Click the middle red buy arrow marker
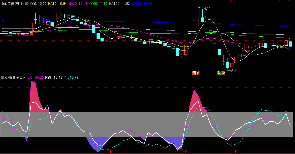The height and width of the screenshot is (154, 295). [x=186, y=151]
